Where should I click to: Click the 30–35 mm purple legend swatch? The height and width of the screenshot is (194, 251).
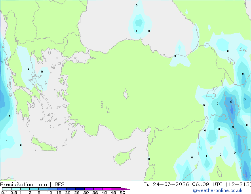[89, 189]
